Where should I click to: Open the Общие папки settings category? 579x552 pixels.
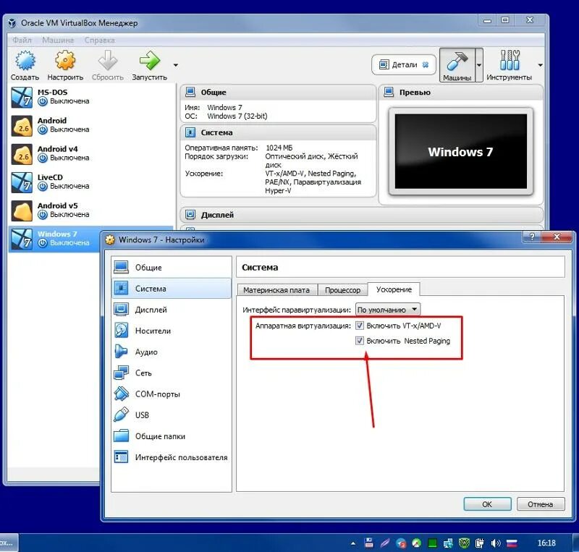(172, 436)
